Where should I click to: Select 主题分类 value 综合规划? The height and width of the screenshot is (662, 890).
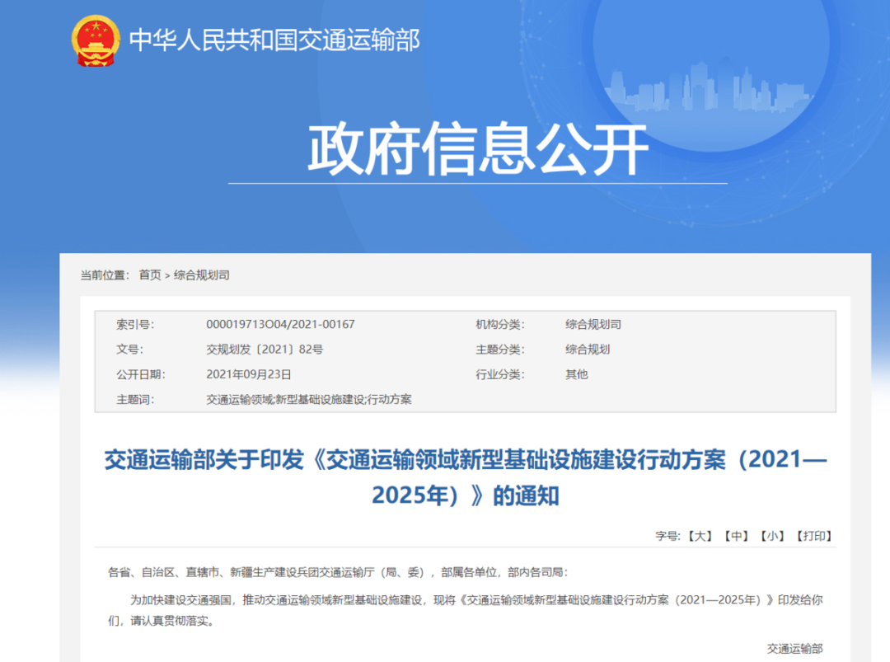pyautogui.click(x=588, y=350)
